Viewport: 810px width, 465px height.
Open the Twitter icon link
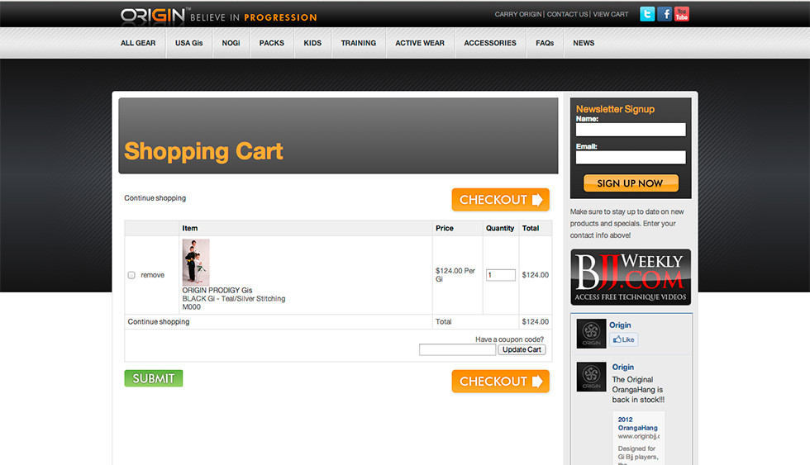[x=646, y=14]
